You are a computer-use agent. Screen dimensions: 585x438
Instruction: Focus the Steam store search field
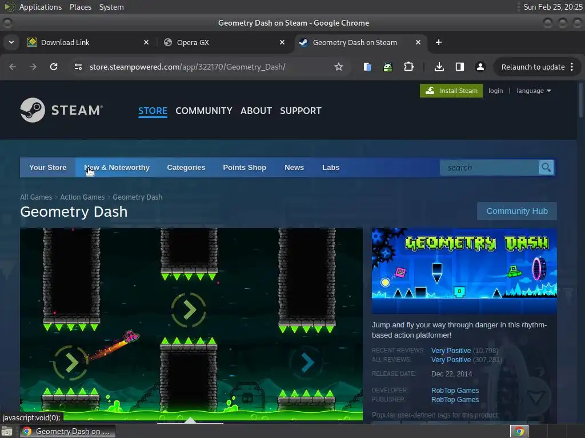489,168
